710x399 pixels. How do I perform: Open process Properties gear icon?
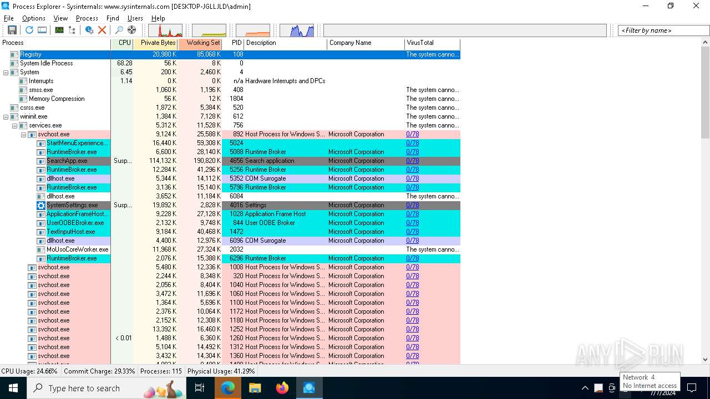(x=89, y=30)
